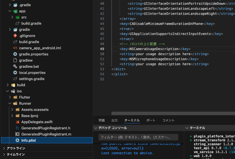Click the Assets.xcassets folder icon
Viewport: 235px width, 159px height.
(x=17, y=110)
